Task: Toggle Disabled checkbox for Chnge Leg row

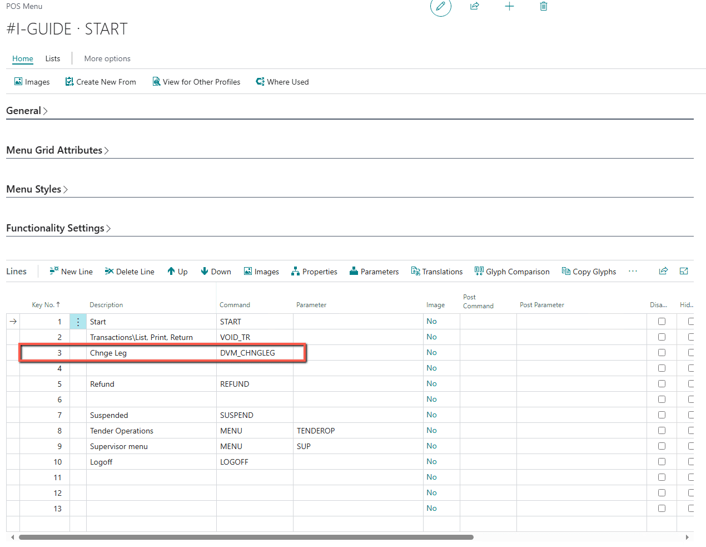Action: (662, 353)
